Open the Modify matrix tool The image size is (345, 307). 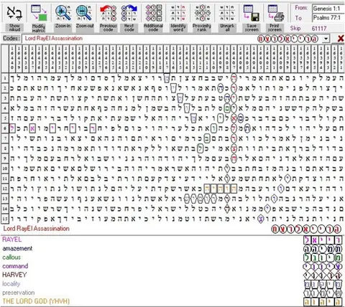point(39,13)
